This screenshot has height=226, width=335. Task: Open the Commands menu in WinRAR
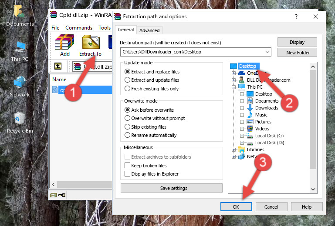click(79, 28)
